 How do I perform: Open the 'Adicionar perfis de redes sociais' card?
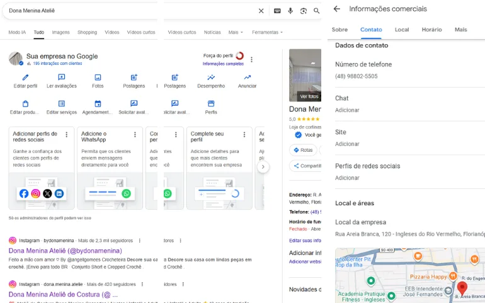(x=42, y=168)
